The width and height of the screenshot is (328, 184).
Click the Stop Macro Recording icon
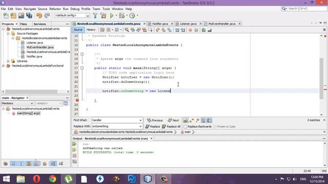click(x=196, y=30)
